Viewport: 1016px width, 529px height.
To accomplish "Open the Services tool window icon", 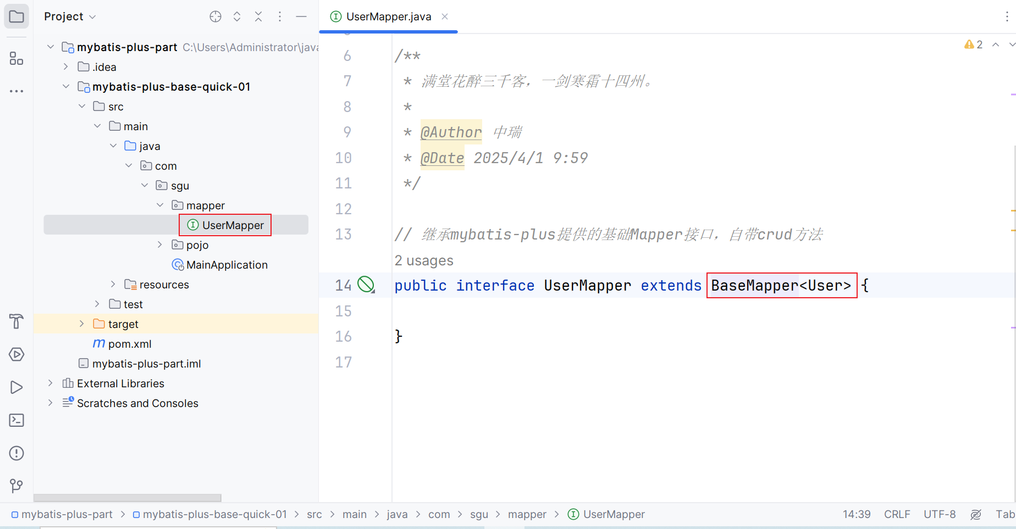I will (16, 354).
